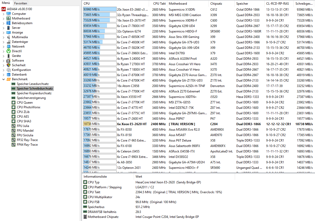Expand the Datenbank tree node
Screen dimensions: 315x221
[x=3, y=75]
